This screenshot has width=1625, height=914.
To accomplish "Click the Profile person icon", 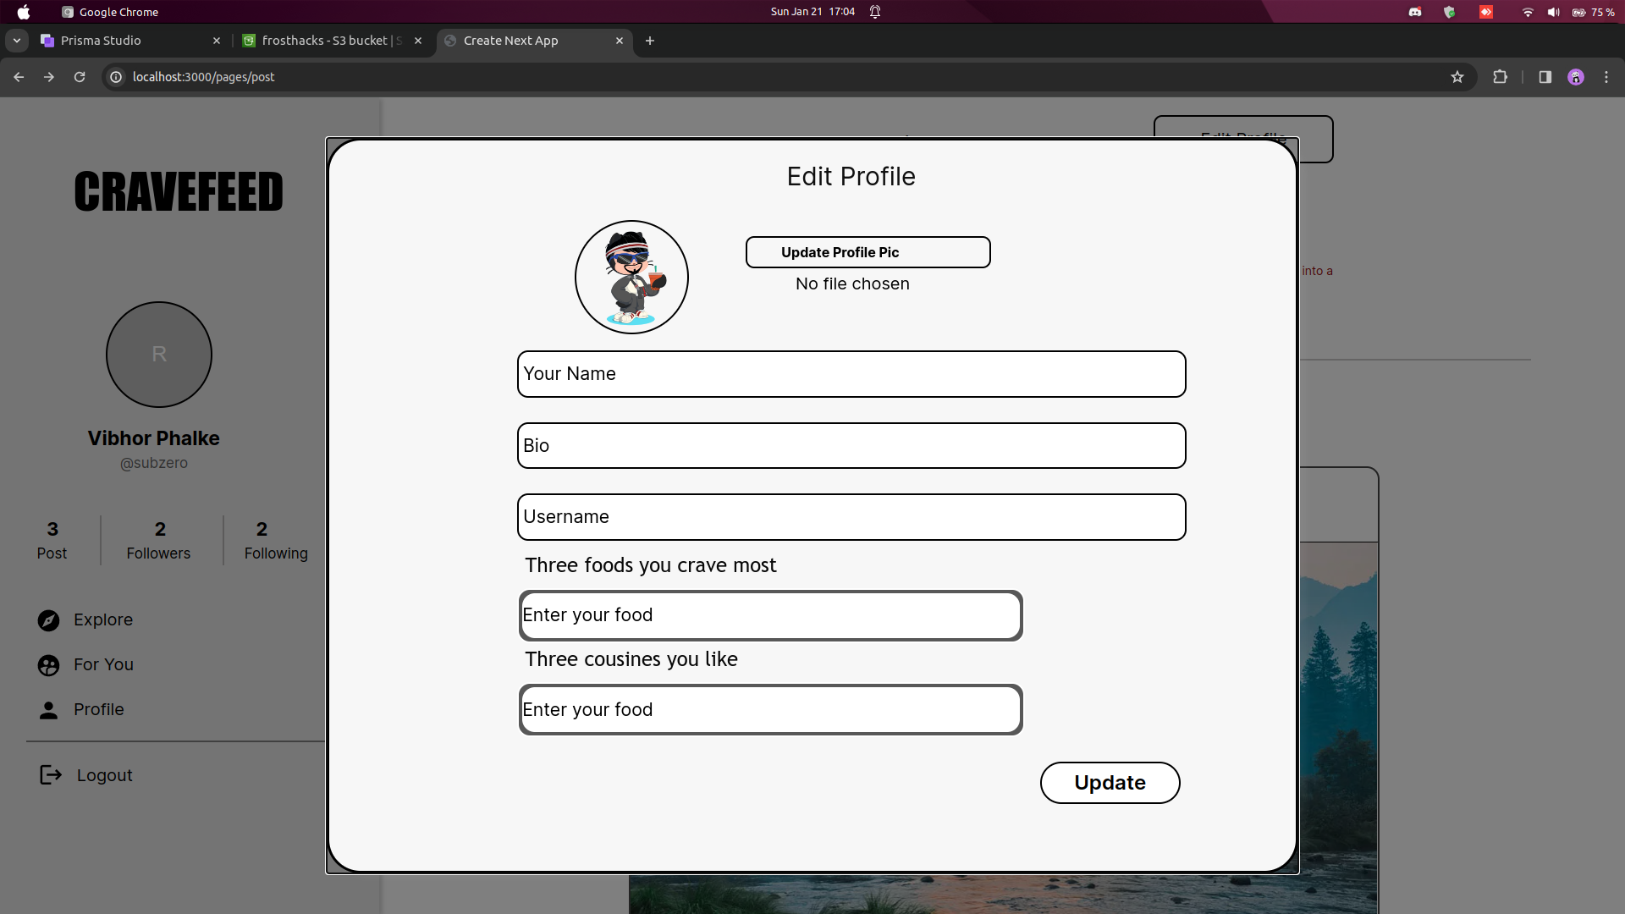I will pyautogui.click(x=49, y=710).
